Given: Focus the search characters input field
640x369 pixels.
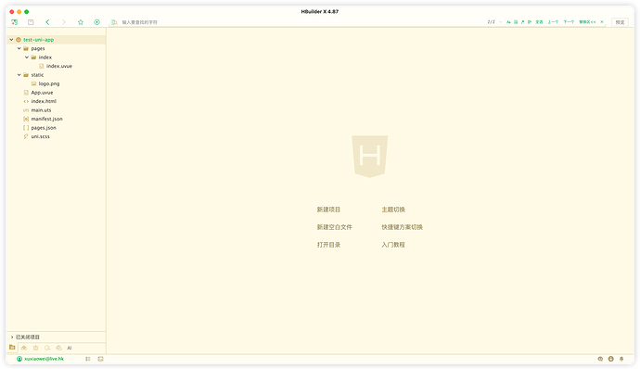Looking at the screenshot, I should coord(302,22).
